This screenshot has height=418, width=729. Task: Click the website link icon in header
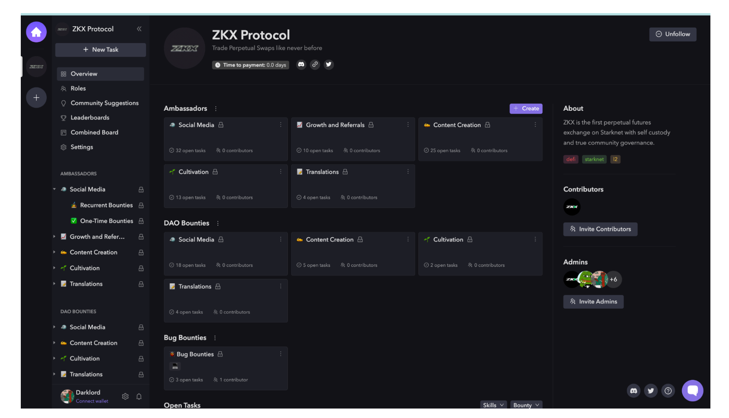[315, 65]
